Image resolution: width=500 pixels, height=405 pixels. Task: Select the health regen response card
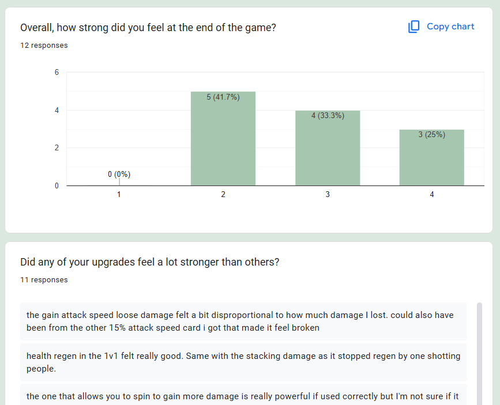(x=243, y=362)
